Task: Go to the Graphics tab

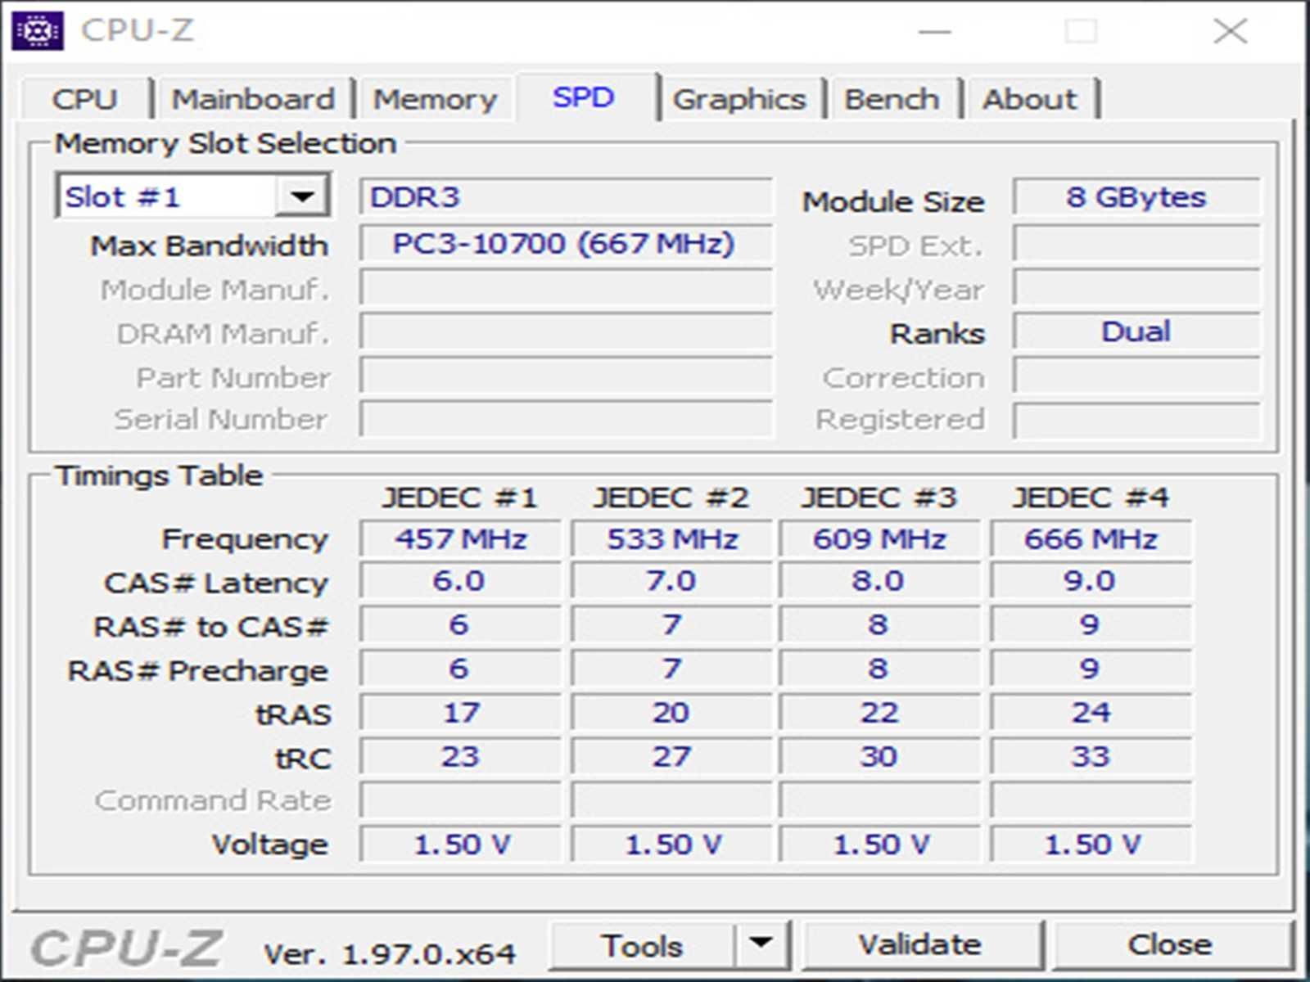Action: point(739,99)
